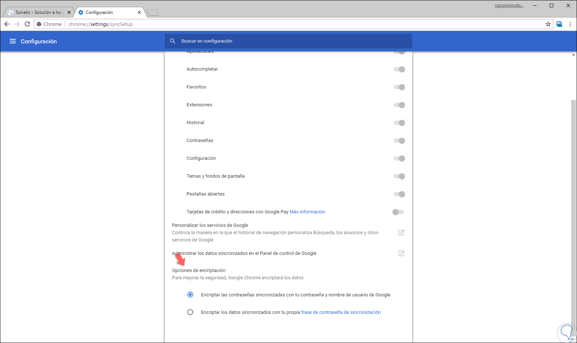The width and height of the screenshot is (577, 343).
Task: Click the Configuración page title
Action: click(x=39, y=42)
